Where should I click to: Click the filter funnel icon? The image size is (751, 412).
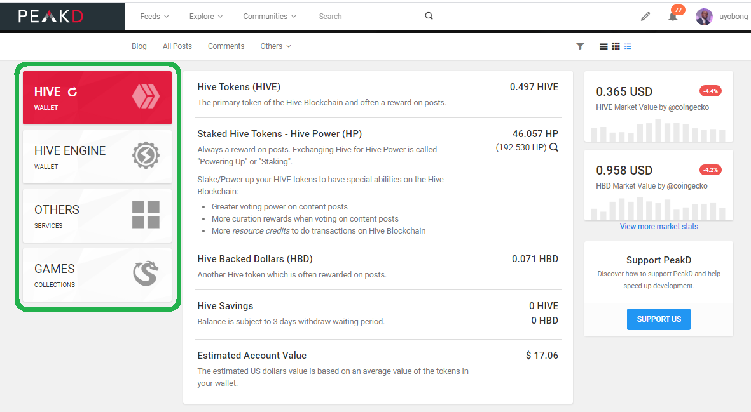coord(580,46)
